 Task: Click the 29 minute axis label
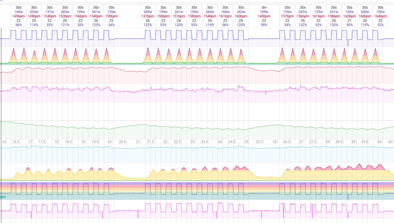[353, 142]
